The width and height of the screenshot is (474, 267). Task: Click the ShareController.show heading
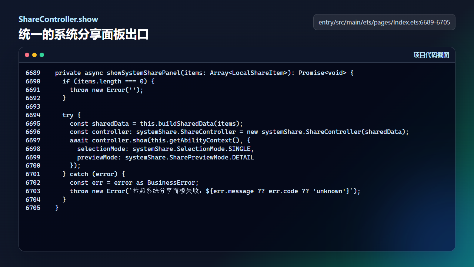coord(58,19)
